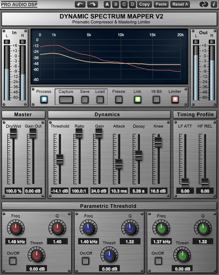Click the Attack fader handle
Screen dimensions: 219x275
119,164
